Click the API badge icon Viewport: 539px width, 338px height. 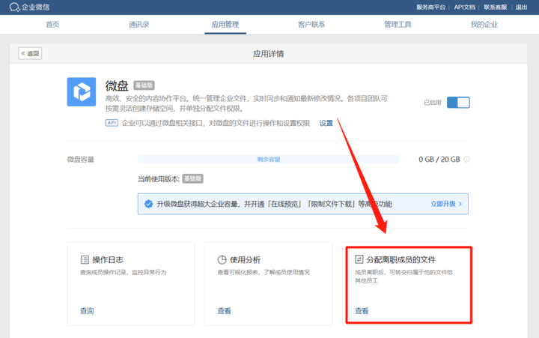[x=112, y=123]
